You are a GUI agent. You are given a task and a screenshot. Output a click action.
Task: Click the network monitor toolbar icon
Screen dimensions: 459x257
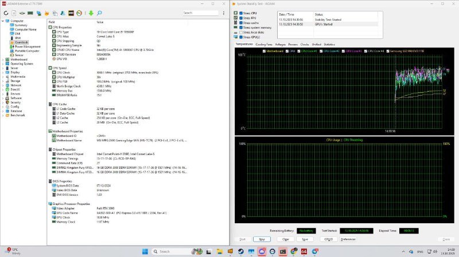coord(38,13)
